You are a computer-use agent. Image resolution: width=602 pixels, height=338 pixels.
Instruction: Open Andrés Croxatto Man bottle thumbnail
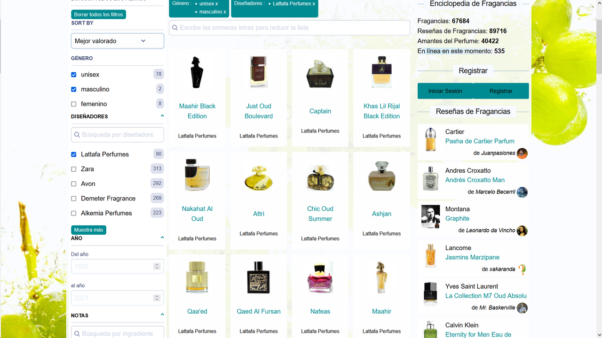coord(430,178)
